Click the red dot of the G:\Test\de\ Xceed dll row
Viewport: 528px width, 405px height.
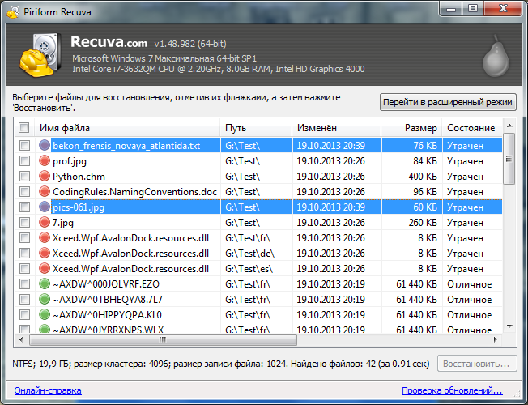pyautogui.click(x=45, y=253)
